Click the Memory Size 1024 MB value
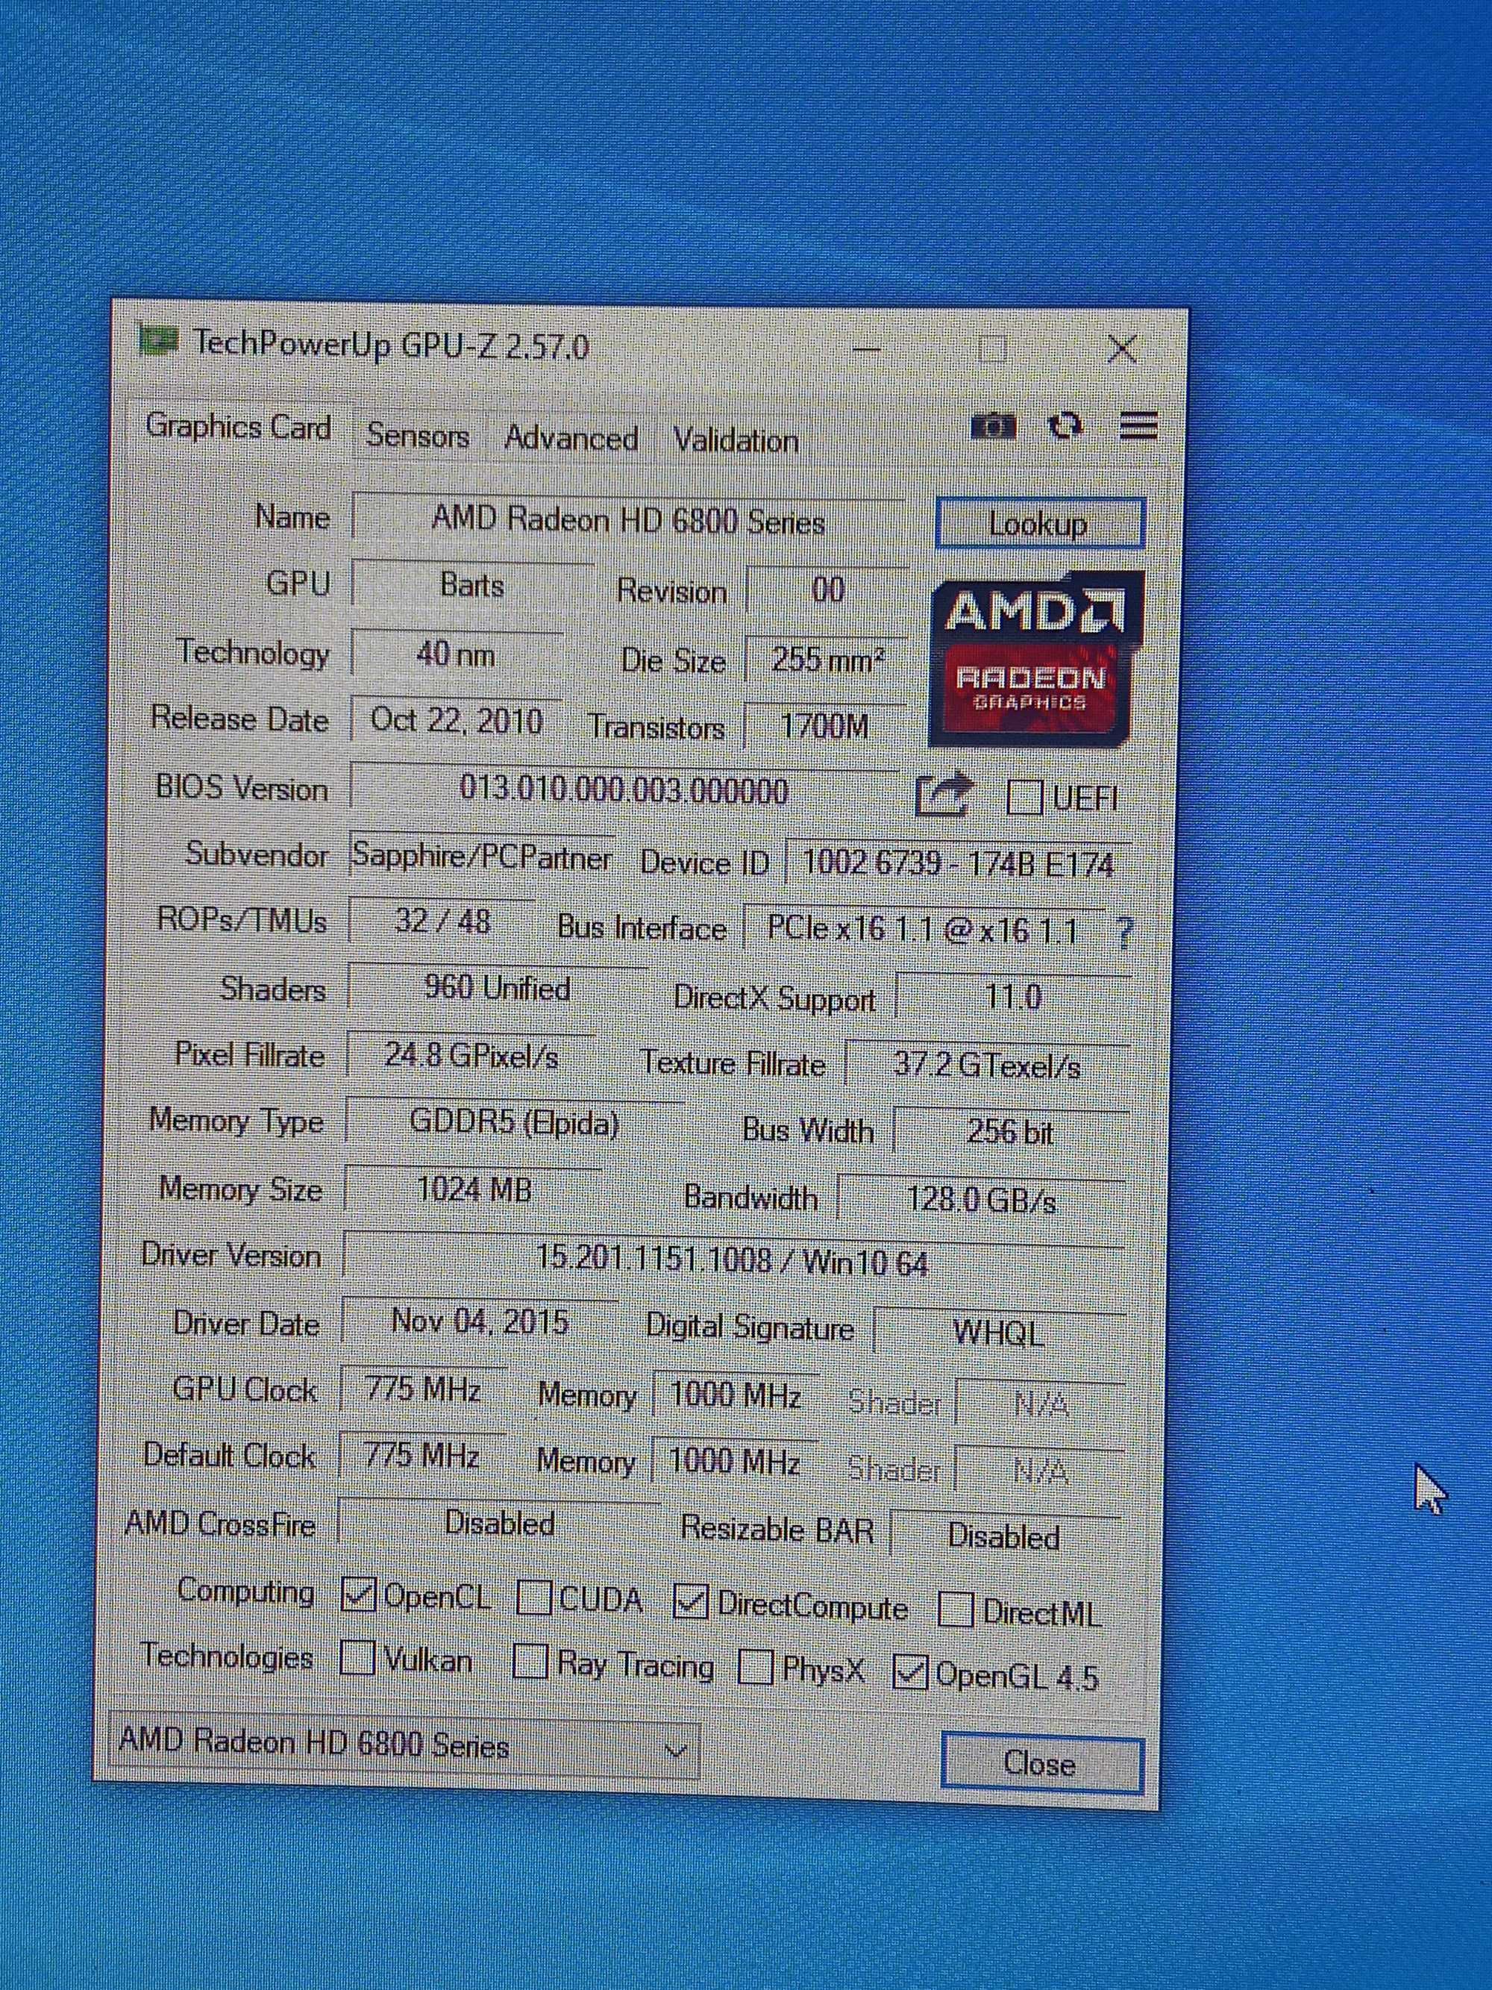 coord(474,1190)
